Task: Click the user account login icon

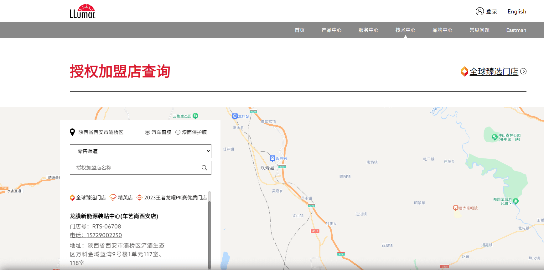Action: 479,11
